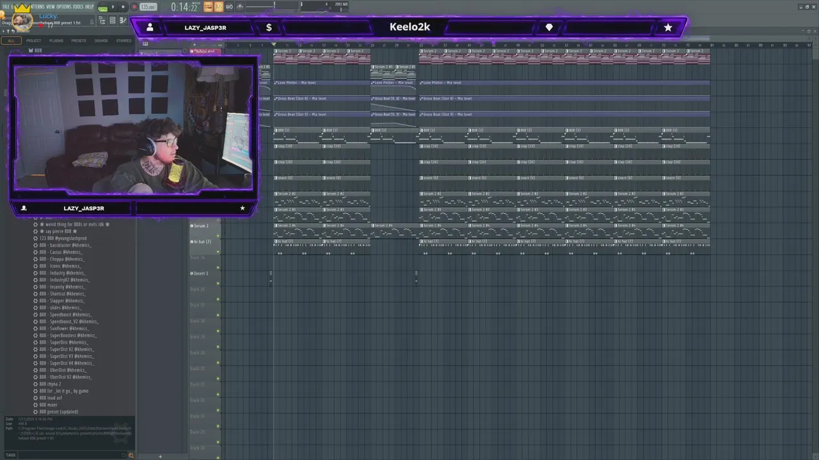Select preset '808 - SuperBoosterz @khemics_'
The image size is (819, 460).
click(68, 335)
